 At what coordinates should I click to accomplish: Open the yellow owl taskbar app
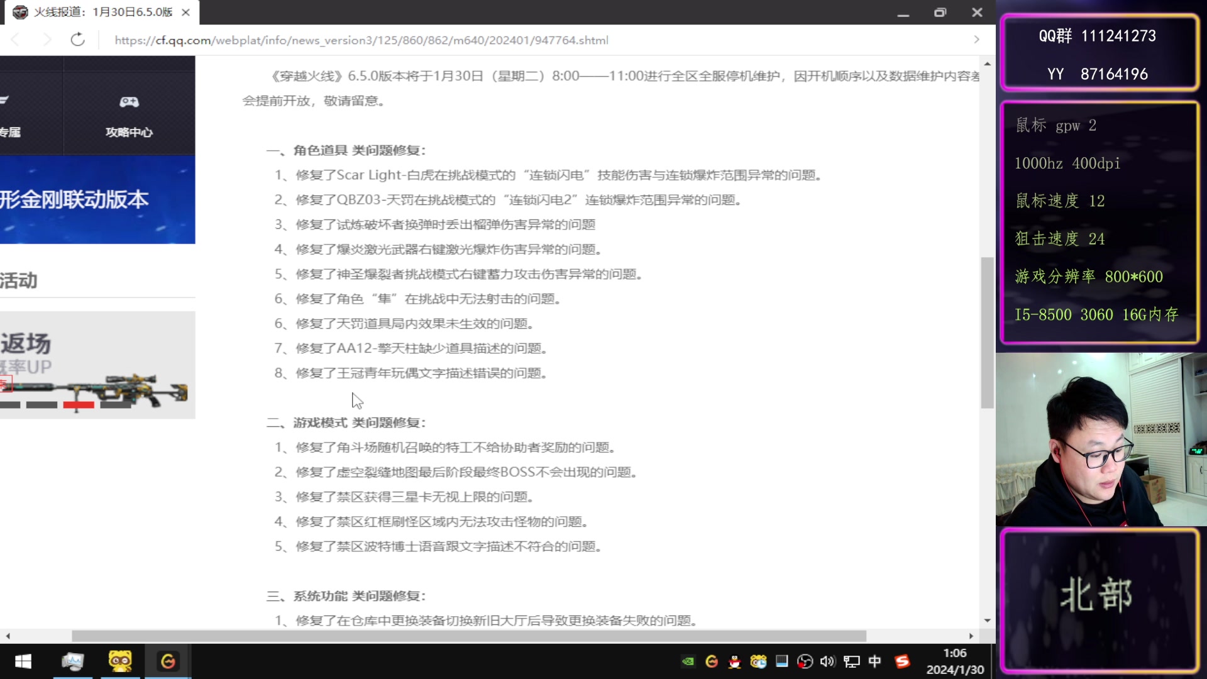120,661
